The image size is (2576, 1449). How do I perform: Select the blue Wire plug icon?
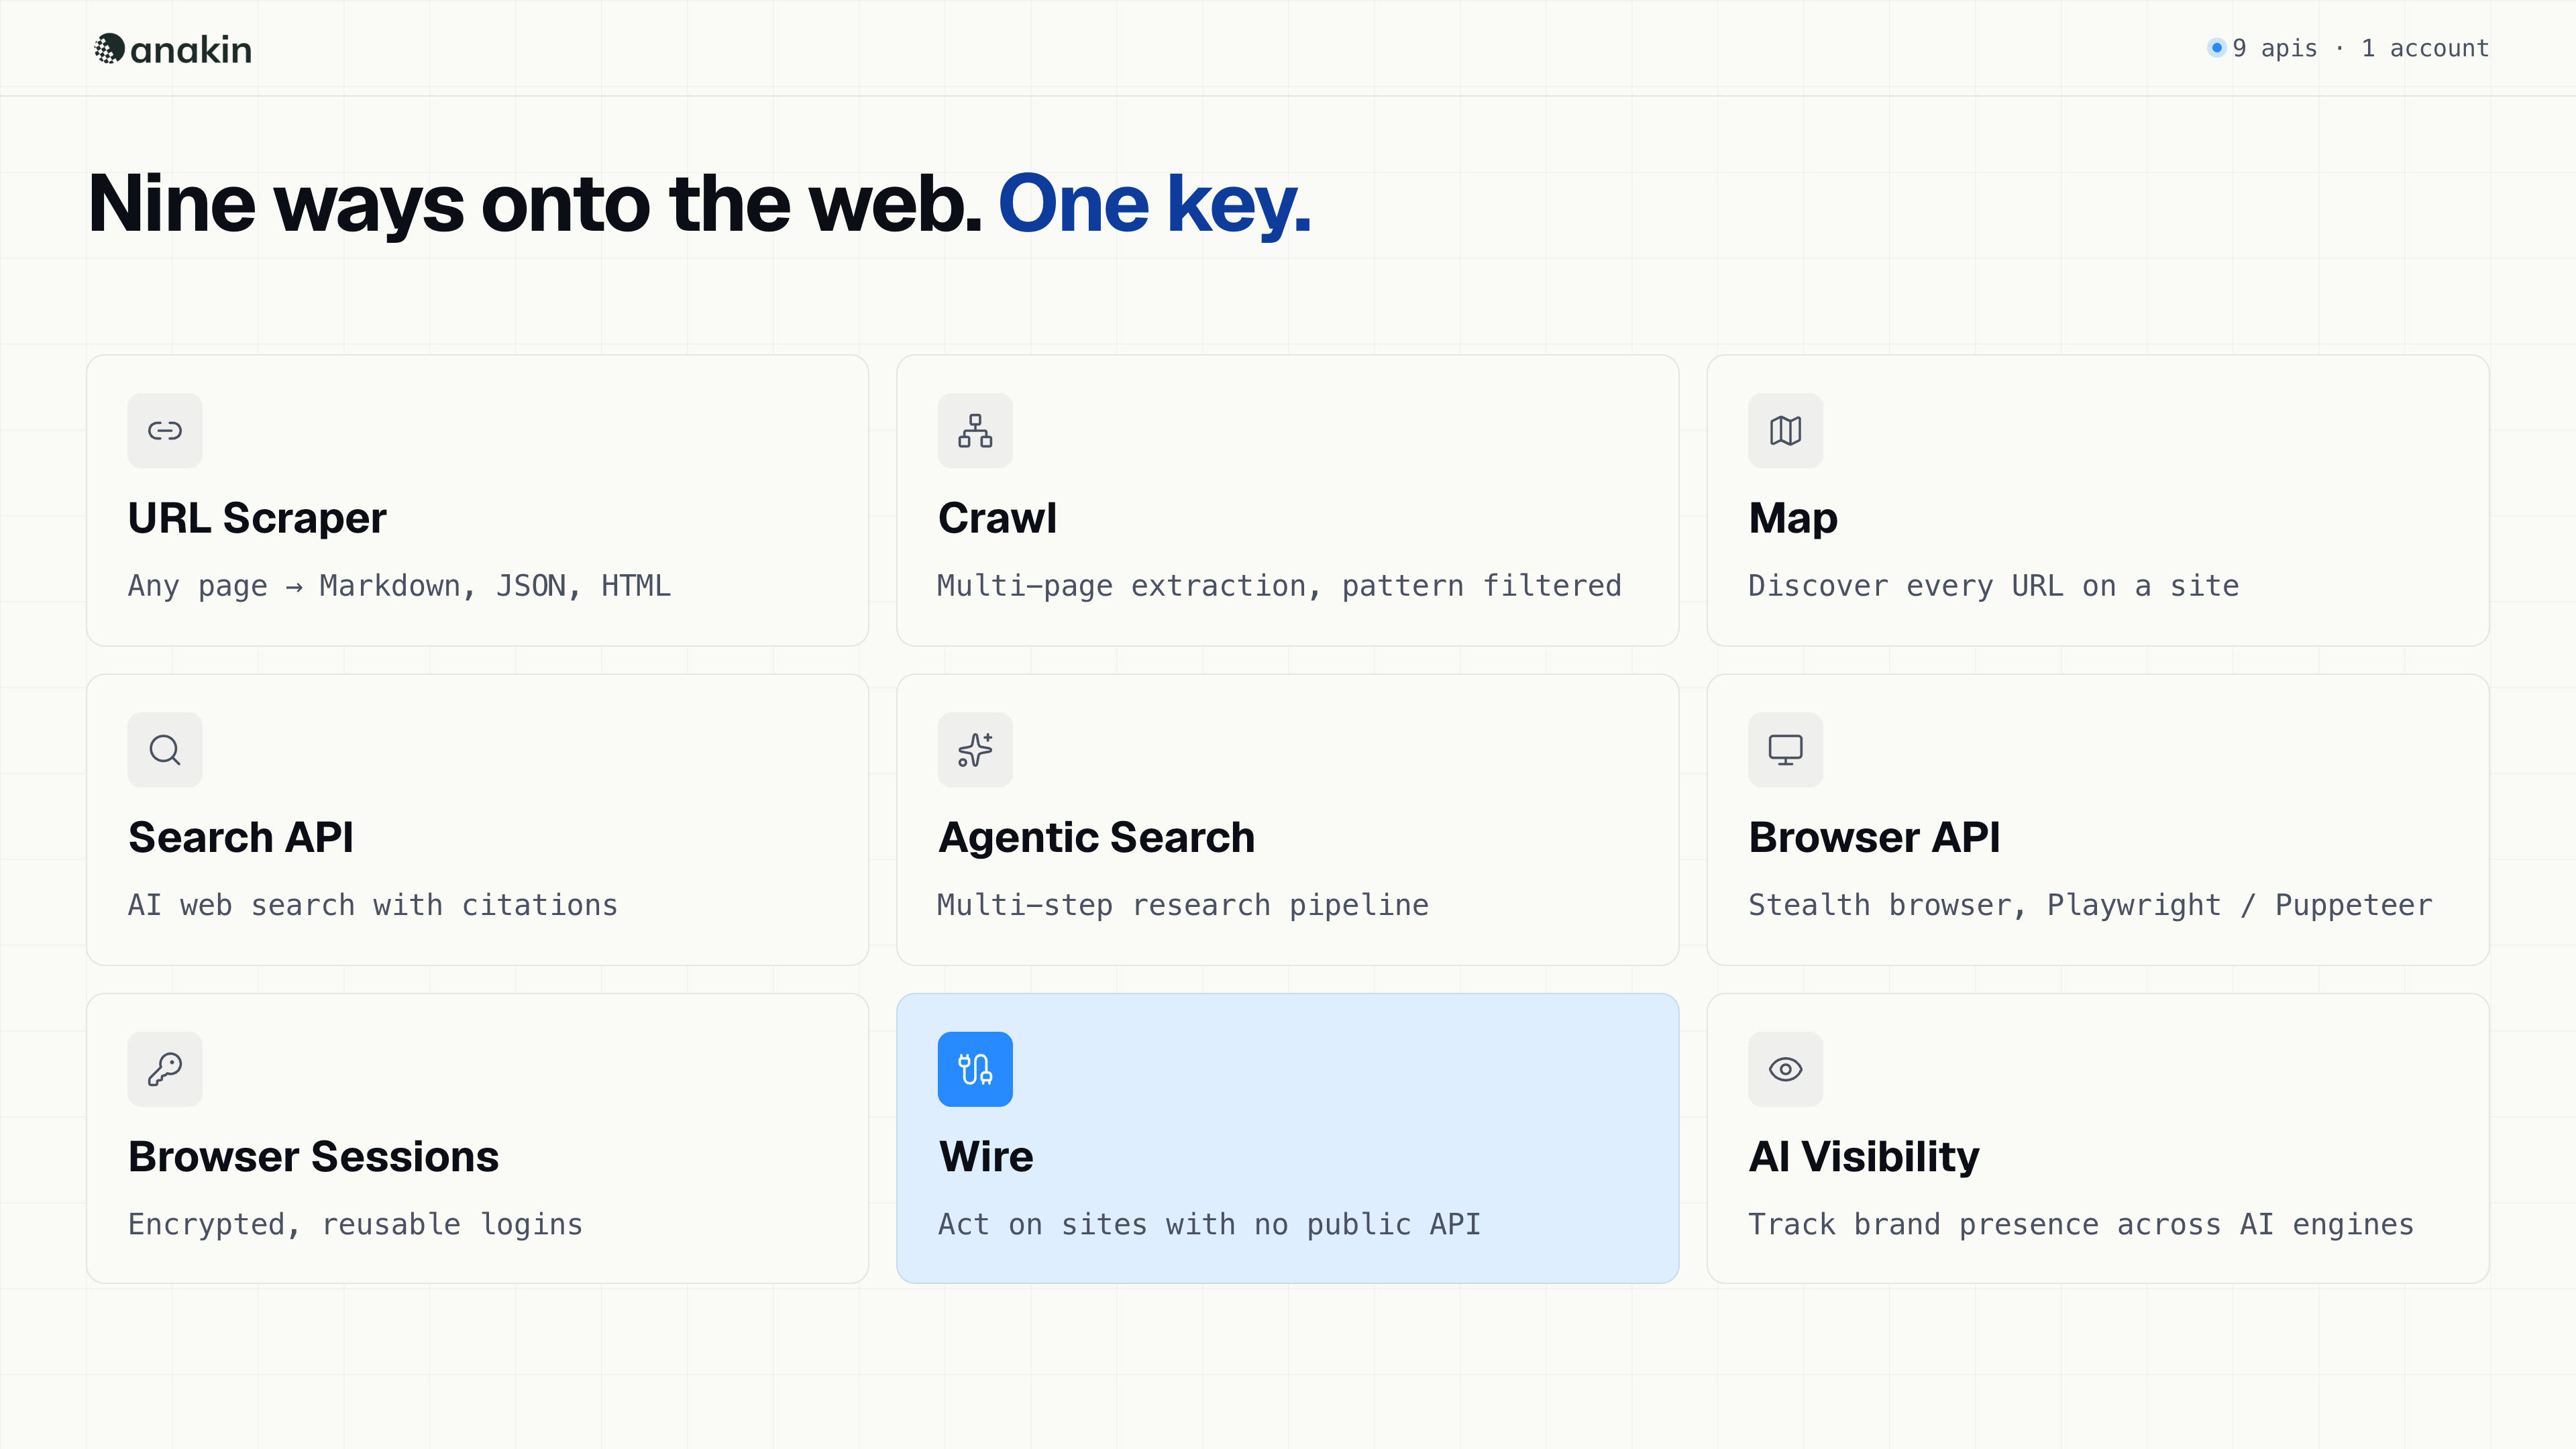click(975, 1069)
